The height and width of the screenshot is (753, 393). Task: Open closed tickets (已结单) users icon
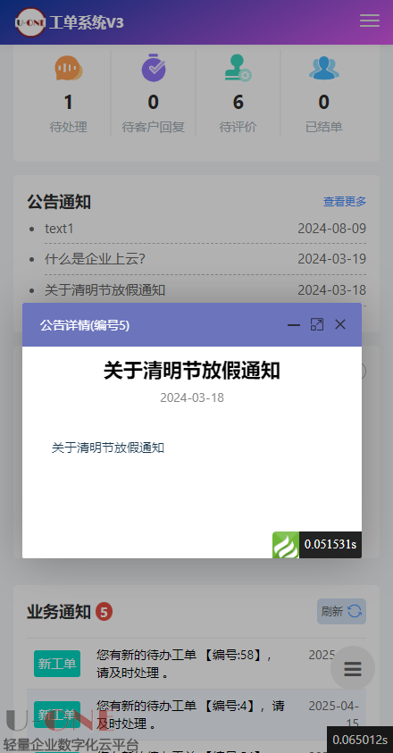pos(324,68)
